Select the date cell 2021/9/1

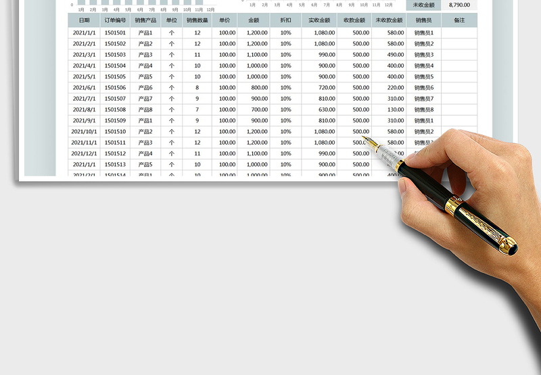[84, 120]
